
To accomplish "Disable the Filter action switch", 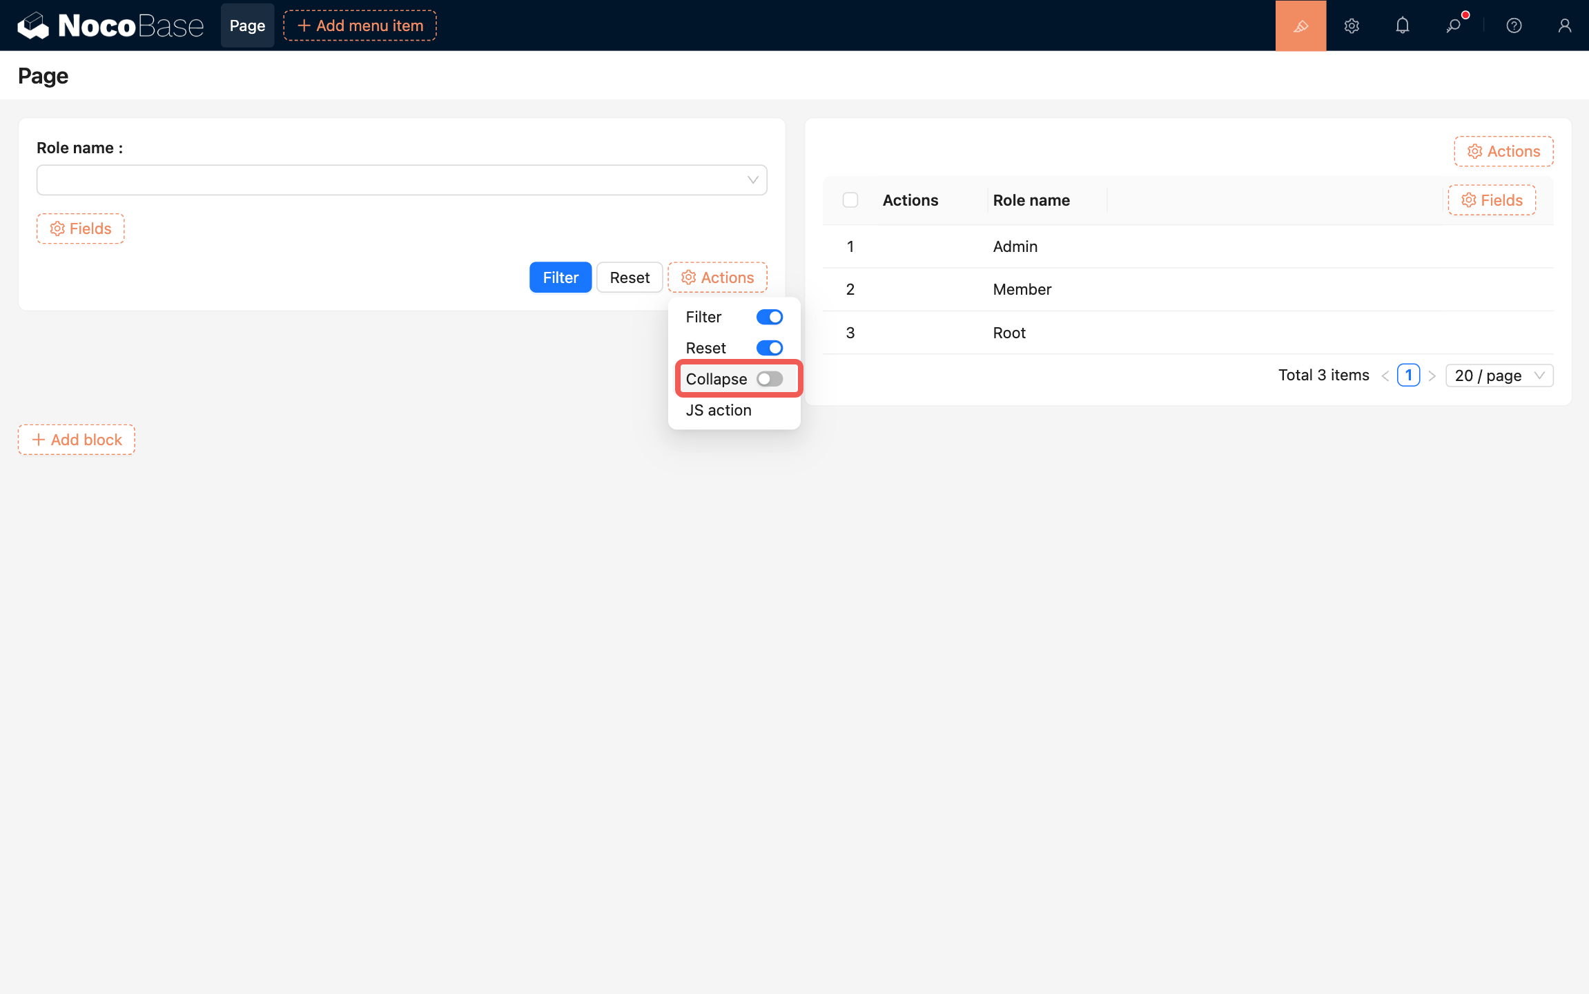I will click(x=770, y=317).
